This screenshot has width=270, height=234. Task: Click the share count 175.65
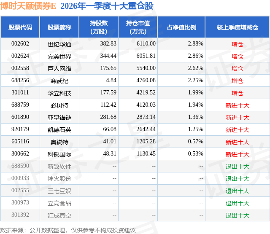click(108, 68)
